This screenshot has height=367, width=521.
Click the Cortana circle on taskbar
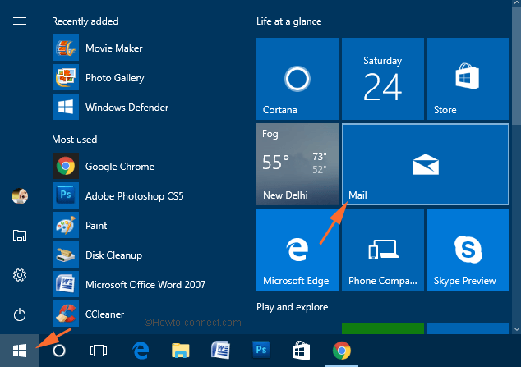[x=59, y=351]
